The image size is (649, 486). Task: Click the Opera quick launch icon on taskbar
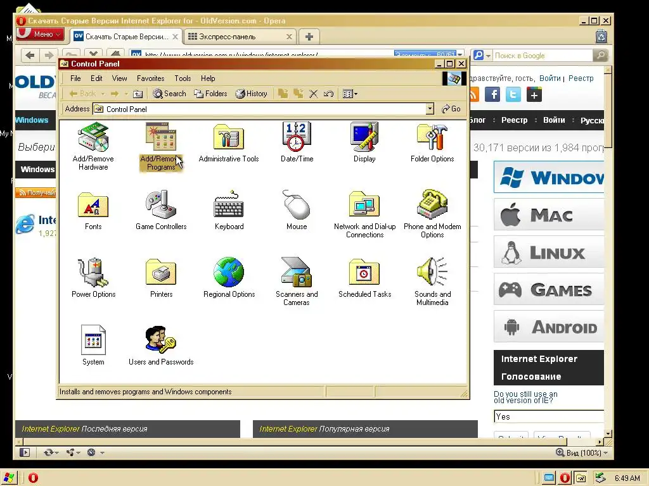[33, 478]
